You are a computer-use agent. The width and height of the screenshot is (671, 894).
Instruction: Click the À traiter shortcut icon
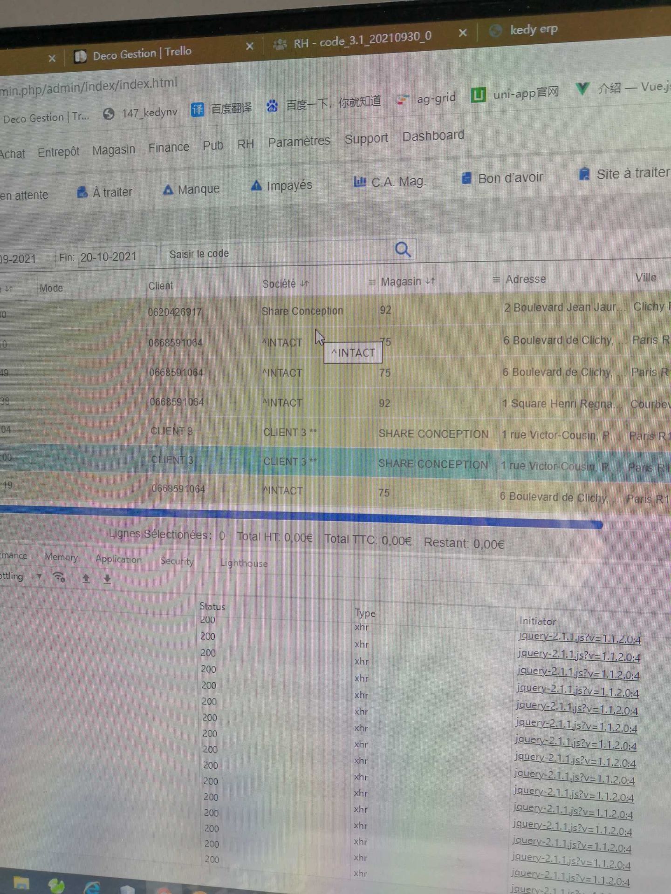(x=82, y=192)
